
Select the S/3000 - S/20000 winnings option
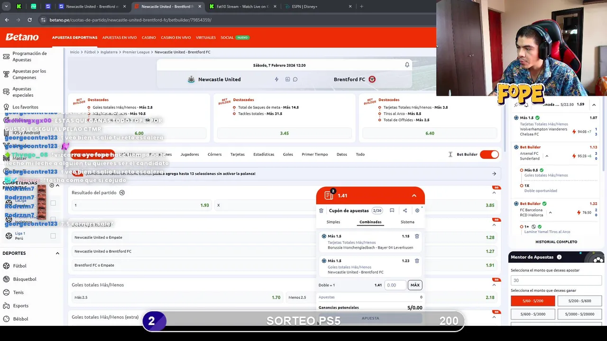[579, 314]
